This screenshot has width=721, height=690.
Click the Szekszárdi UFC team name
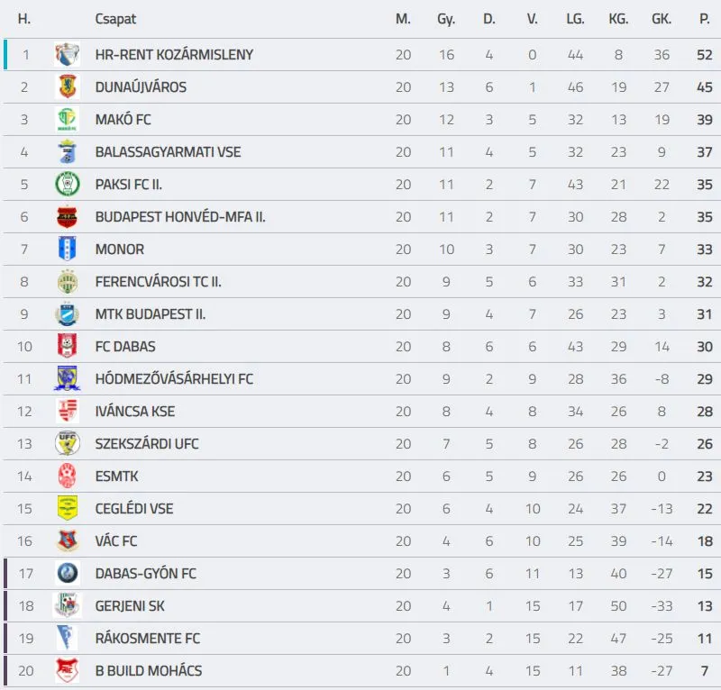coord(147,444)
